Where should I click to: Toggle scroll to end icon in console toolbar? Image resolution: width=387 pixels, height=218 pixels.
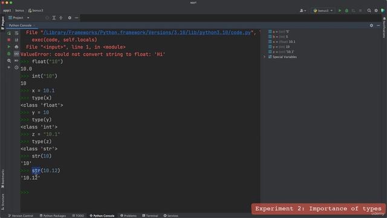point(16,40)
